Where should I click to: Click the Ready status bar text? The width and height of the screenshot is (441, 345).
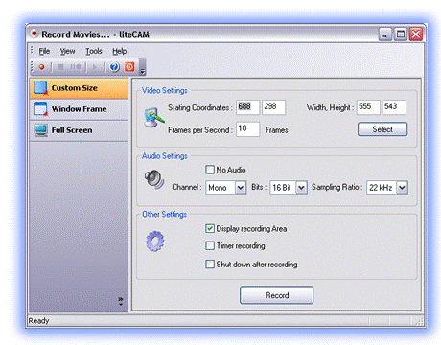click(x=38, y=321)
